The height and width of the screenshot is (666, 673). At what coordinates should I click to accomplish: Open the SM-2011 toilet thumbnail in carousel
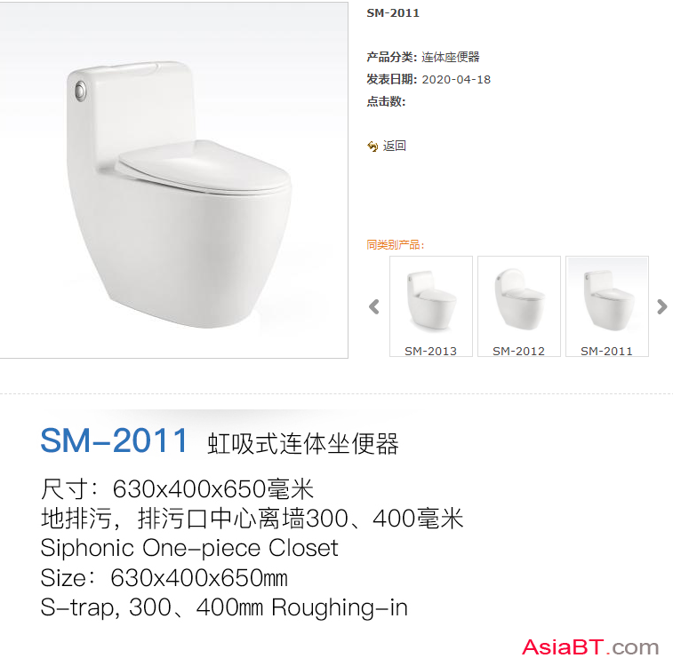tap(607, 300)
